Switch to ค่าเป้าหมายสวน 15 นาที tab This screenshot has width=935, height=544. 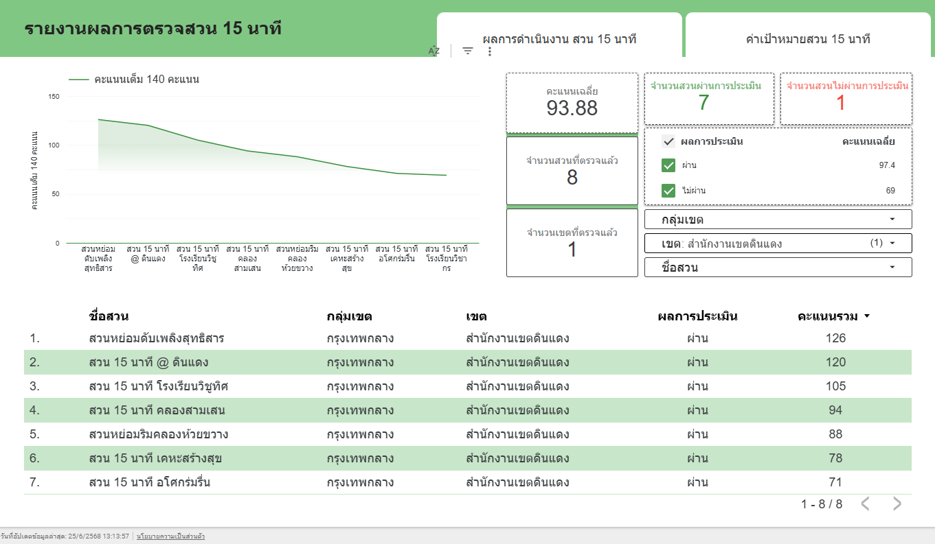coord(808,39)
